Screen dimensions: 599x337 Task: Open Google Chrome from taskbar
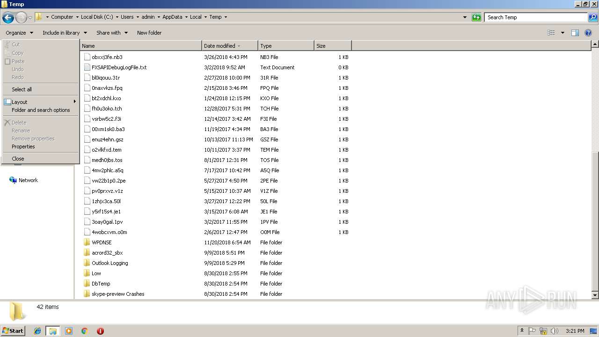pyautogui.click(x=84, y=331)
